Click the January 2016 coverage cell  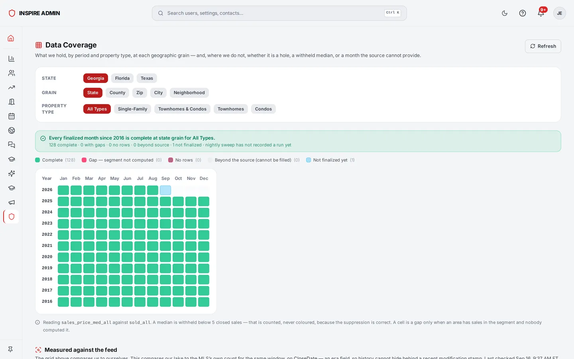pyautogui.click(x=63, y=302)
